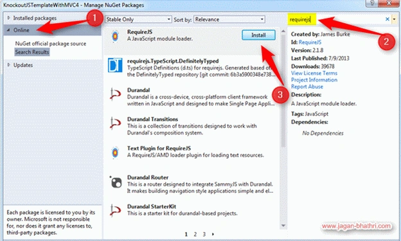401x241 pixels.
Task: Select NuGet official package source
Action: coord(51,44)
